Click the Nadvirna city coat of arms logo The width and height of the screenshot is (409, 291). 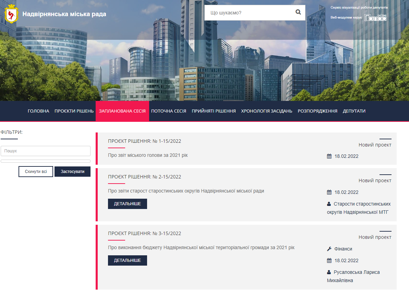(x=11, y=14)
